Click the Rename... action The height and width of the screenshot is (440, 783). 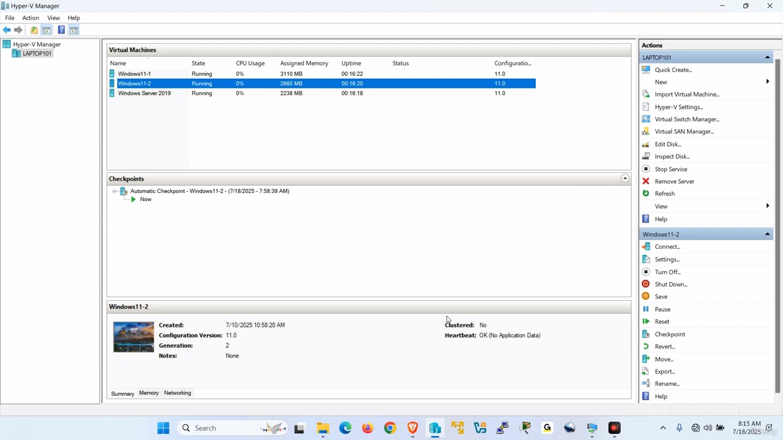point(667,384)
